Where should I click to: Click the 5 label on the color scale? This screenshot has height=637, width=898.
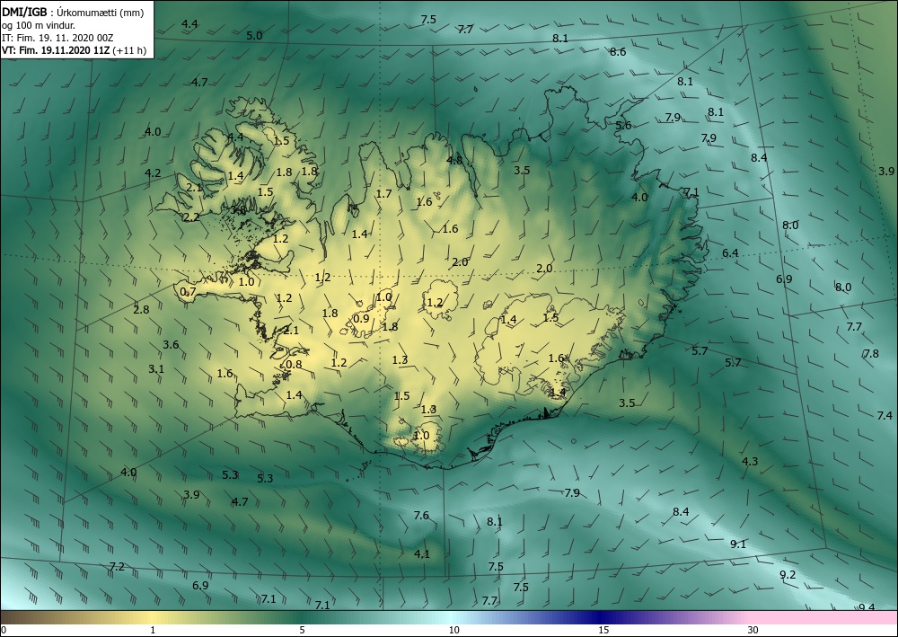302,631
